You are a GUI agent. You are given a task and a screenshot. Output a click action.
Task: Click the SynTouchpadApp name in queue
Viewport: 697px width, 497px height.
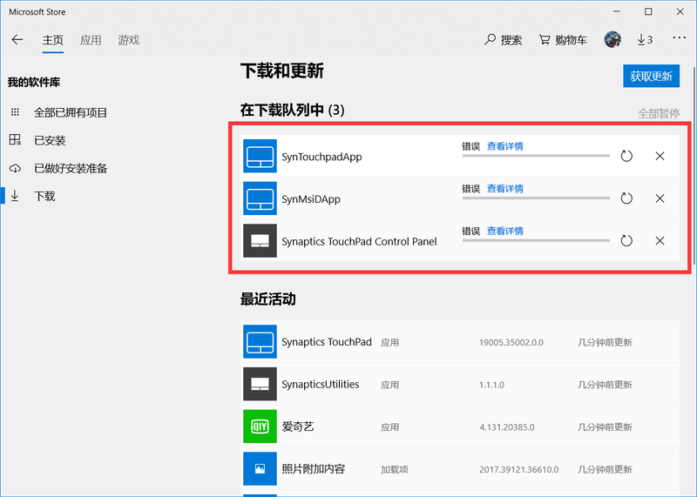click(x=321, y=157)
